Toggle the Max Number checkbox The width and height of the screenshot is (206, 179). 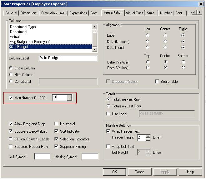pos(11,97)
